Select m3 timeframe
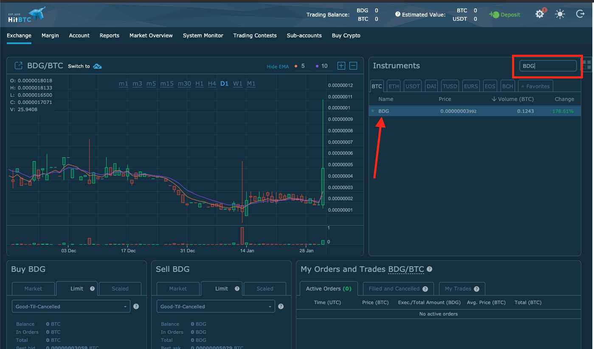The image size is (594, 349). pos(137,84)
